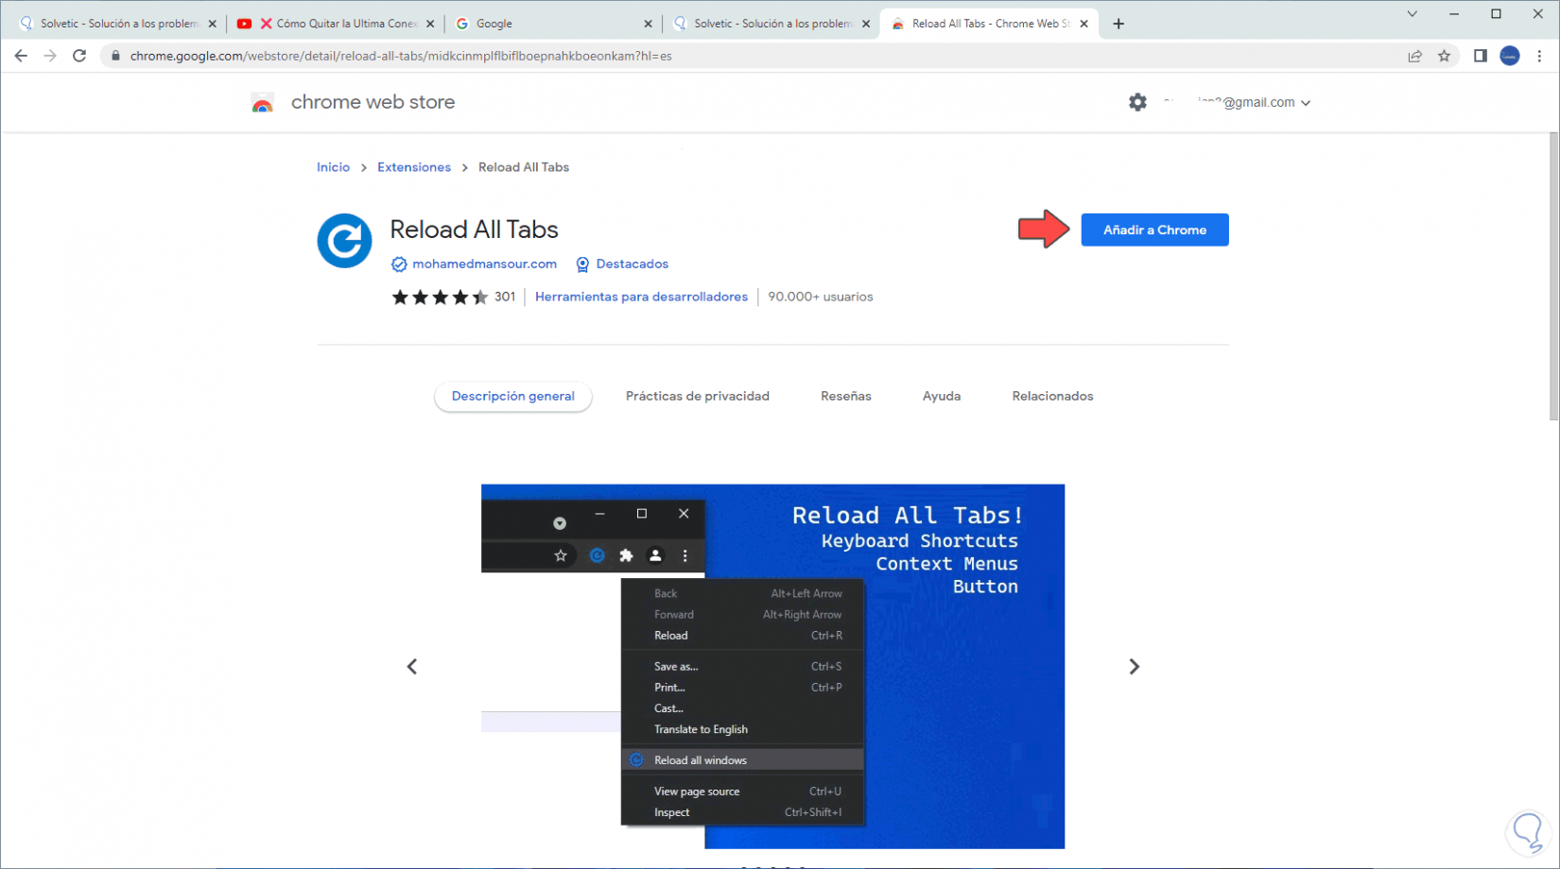Image resolution: width=1560 pixels, height=869 pixels.
Task: Click the Añadir a Chrome button
Action: click(1154, 230)
